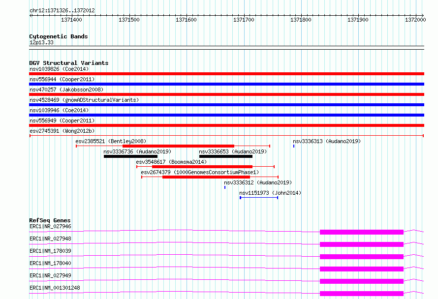Screen dimensions: 438x299
Task: Open the nsv470257 (Jakobsson2008) red bar
Action: [226, 94]
